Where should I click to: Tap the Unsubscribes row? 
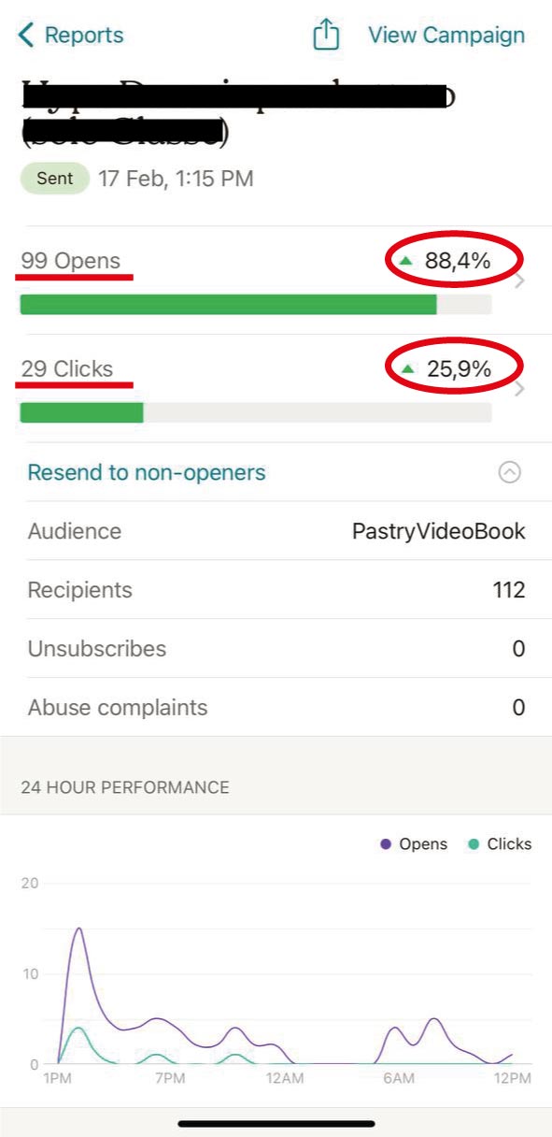coord(276,649)
